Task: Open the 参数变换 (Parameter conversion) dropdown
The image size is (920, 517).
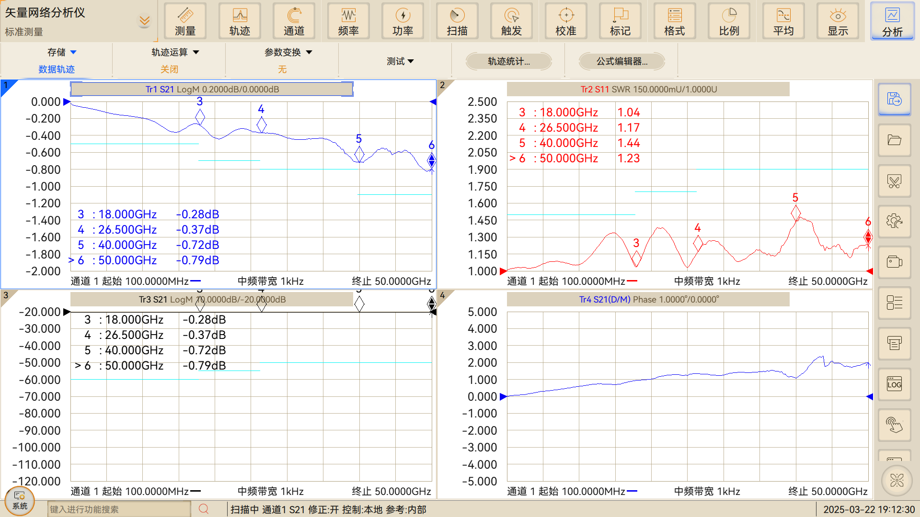Action: pyautogui.click(x=288, y=52)
